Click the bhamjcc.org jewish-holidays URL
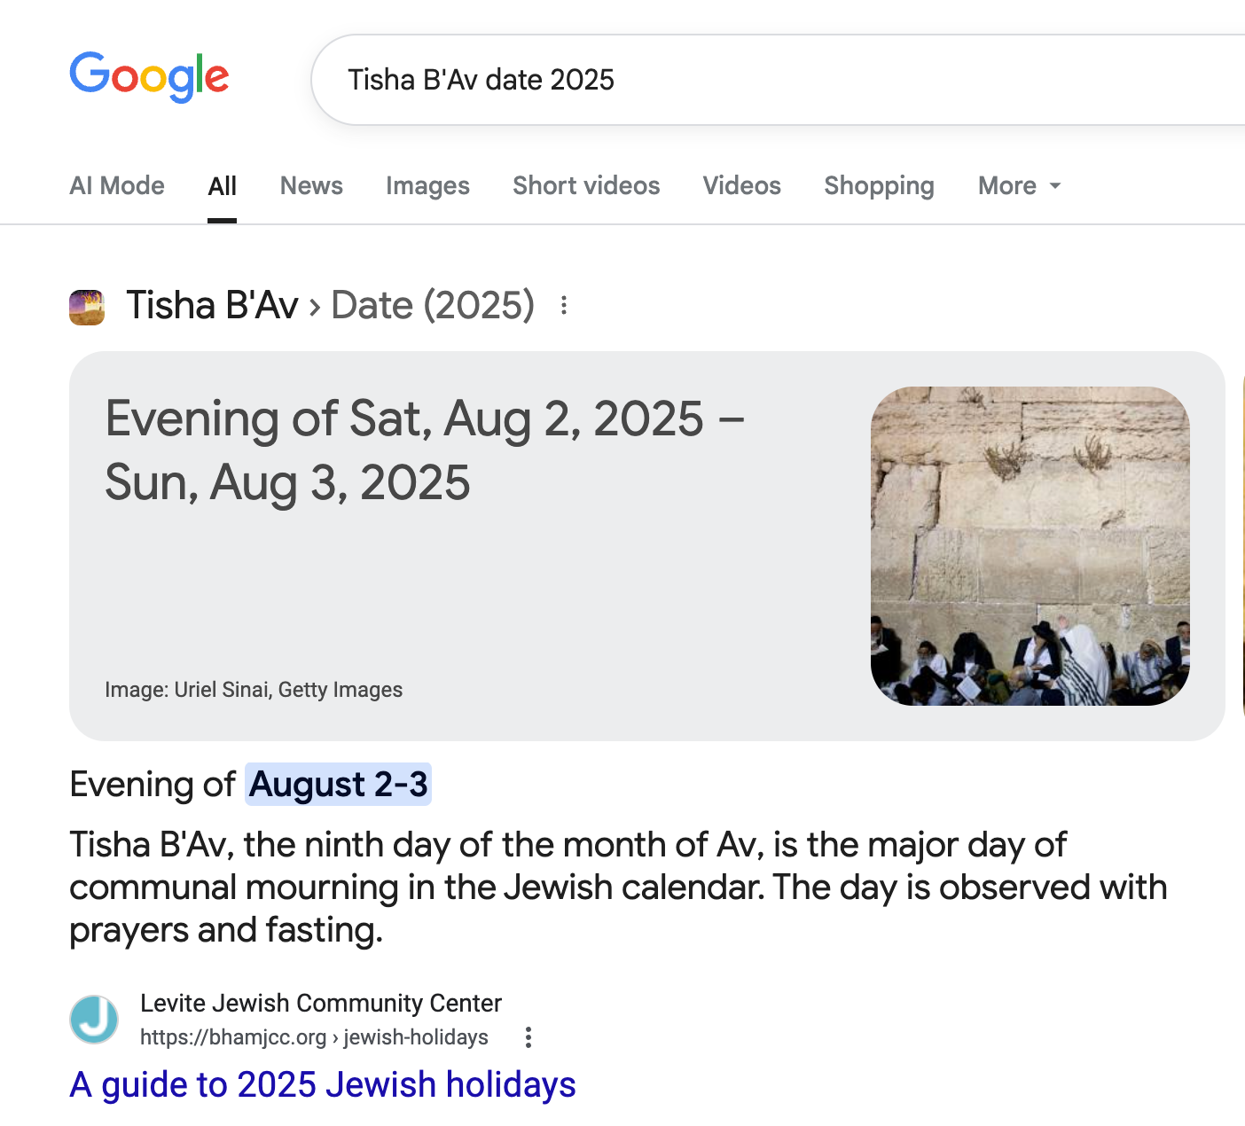1245x1126 pixels. click(314, 1037)
